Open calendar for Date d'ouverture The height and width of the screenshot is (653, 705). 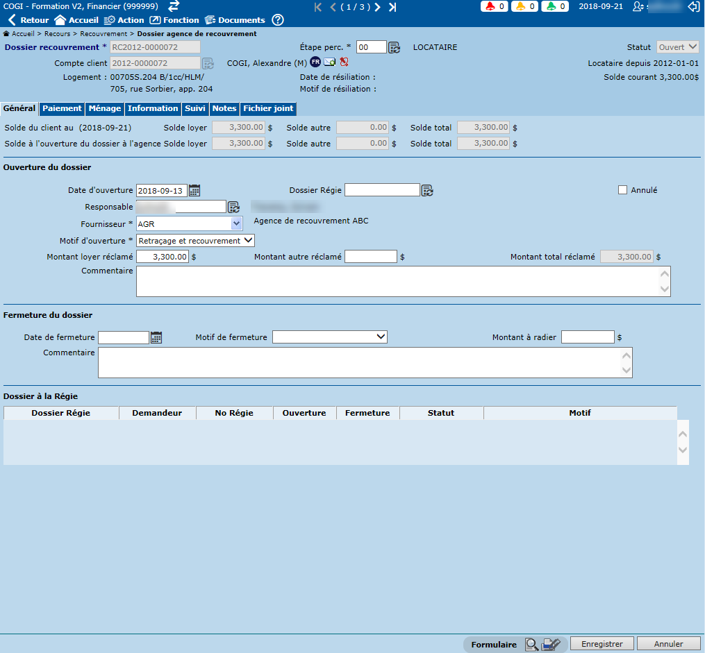click(x=194, y=190)
